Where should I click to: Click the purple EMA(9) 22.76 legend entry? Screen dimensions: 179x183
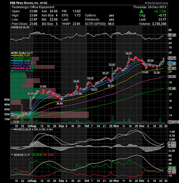point(20,66)
